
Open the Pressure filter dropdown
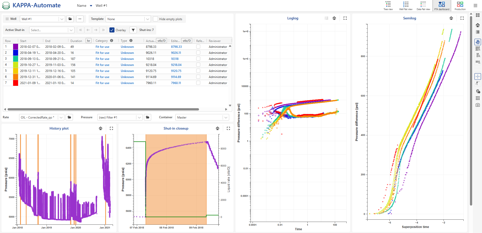(x=139, y=117)
